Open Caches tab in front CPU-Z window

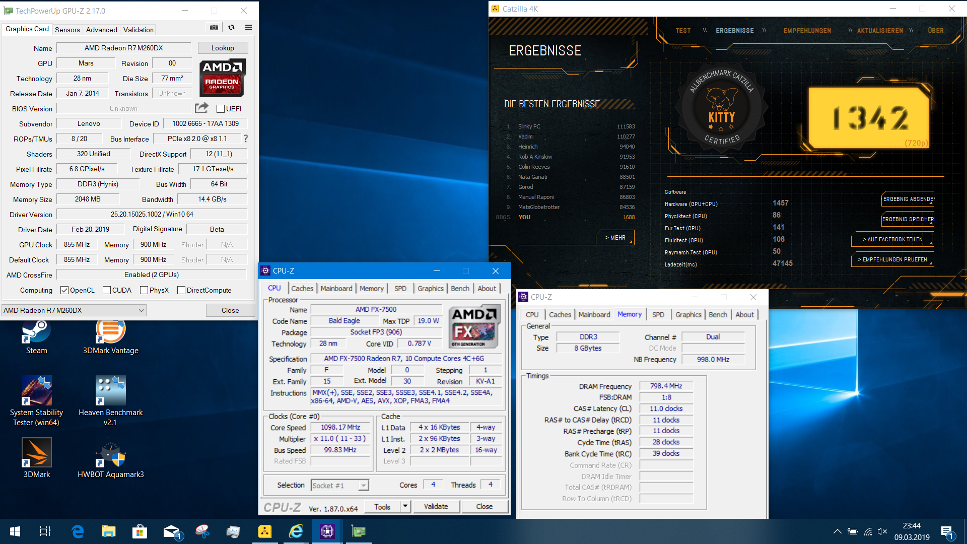302,288
